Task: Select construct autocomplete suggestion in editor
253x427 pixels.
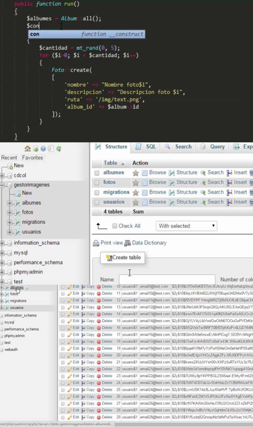Action: pos(87,34)
